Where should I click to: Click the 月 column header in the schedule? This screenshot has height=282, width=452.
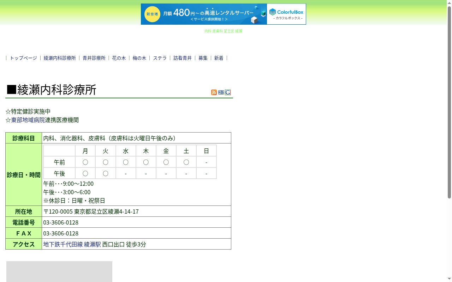[x=85, y=151]
